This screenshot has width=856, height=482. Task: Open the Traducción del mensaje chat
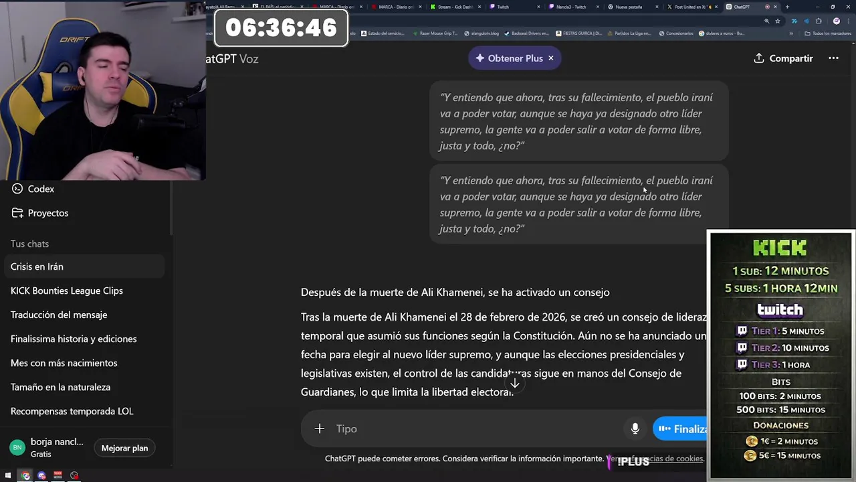(x=84, y=315)
